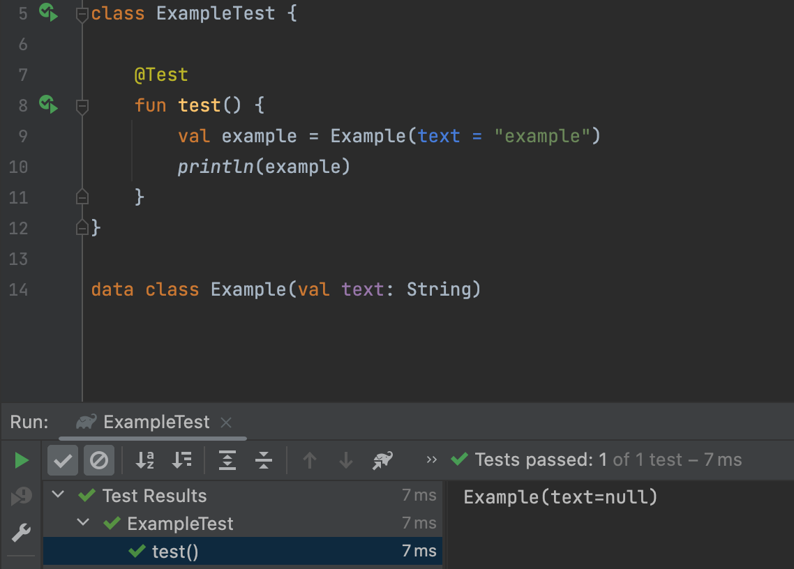Run the test() function from gutter line 8

(47, 105)
